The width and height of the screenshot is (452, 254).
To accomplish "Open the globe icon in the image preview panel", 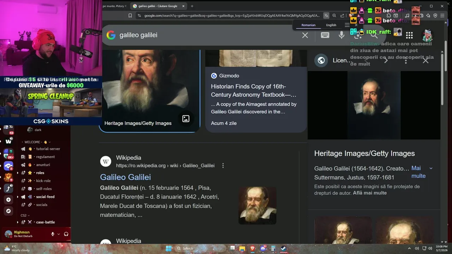I will 321,60.
